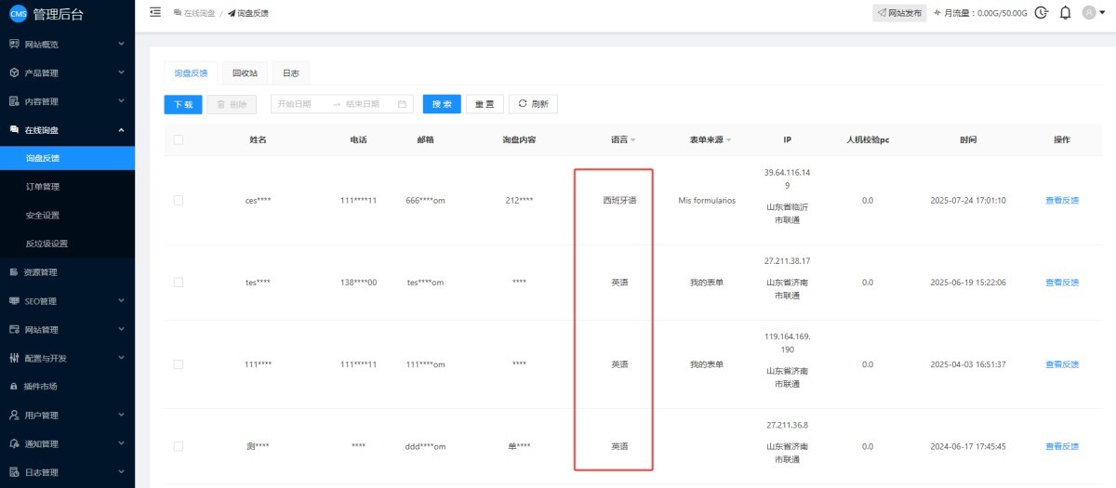
Task: Click the sidebar collapse menu icon
Action: [155, 12]
